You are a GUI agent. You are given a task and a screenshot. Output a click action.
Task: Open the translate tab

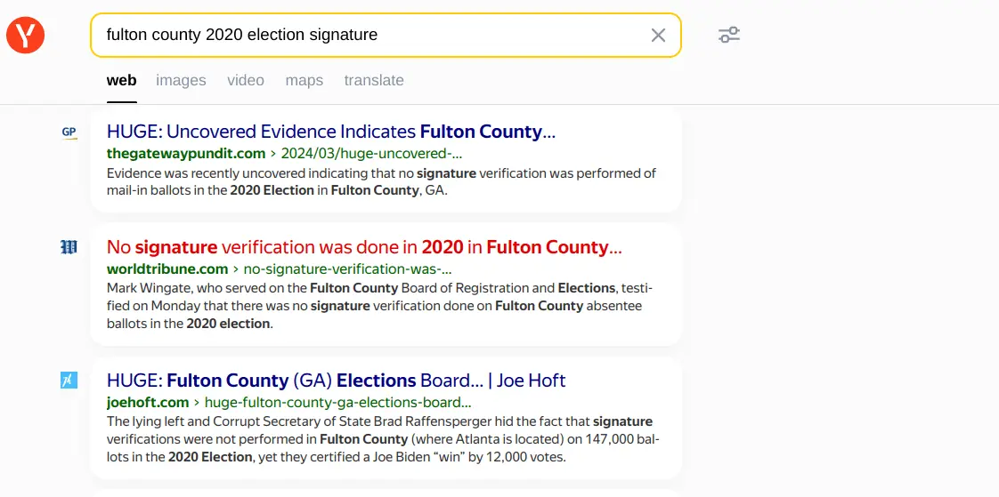pyautogui.click(x=374, y=80)
